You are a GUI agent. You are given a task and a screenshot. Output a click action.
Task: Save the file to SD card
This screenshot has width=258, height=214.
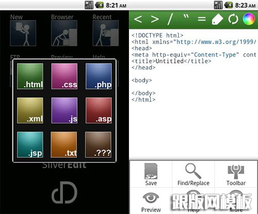pyautogui.click(x=151, y=174)
